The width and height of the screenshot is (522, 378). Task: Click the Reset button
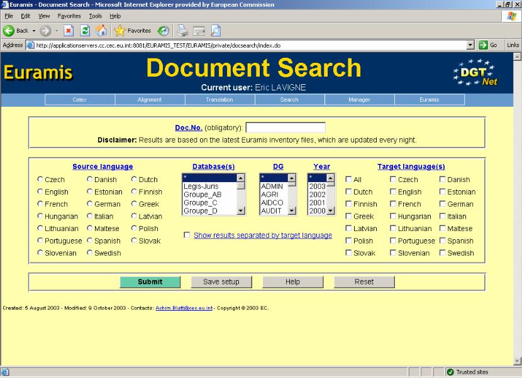point(364,282)
